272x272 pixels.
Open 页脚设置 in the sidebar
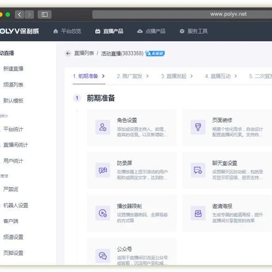13,253
